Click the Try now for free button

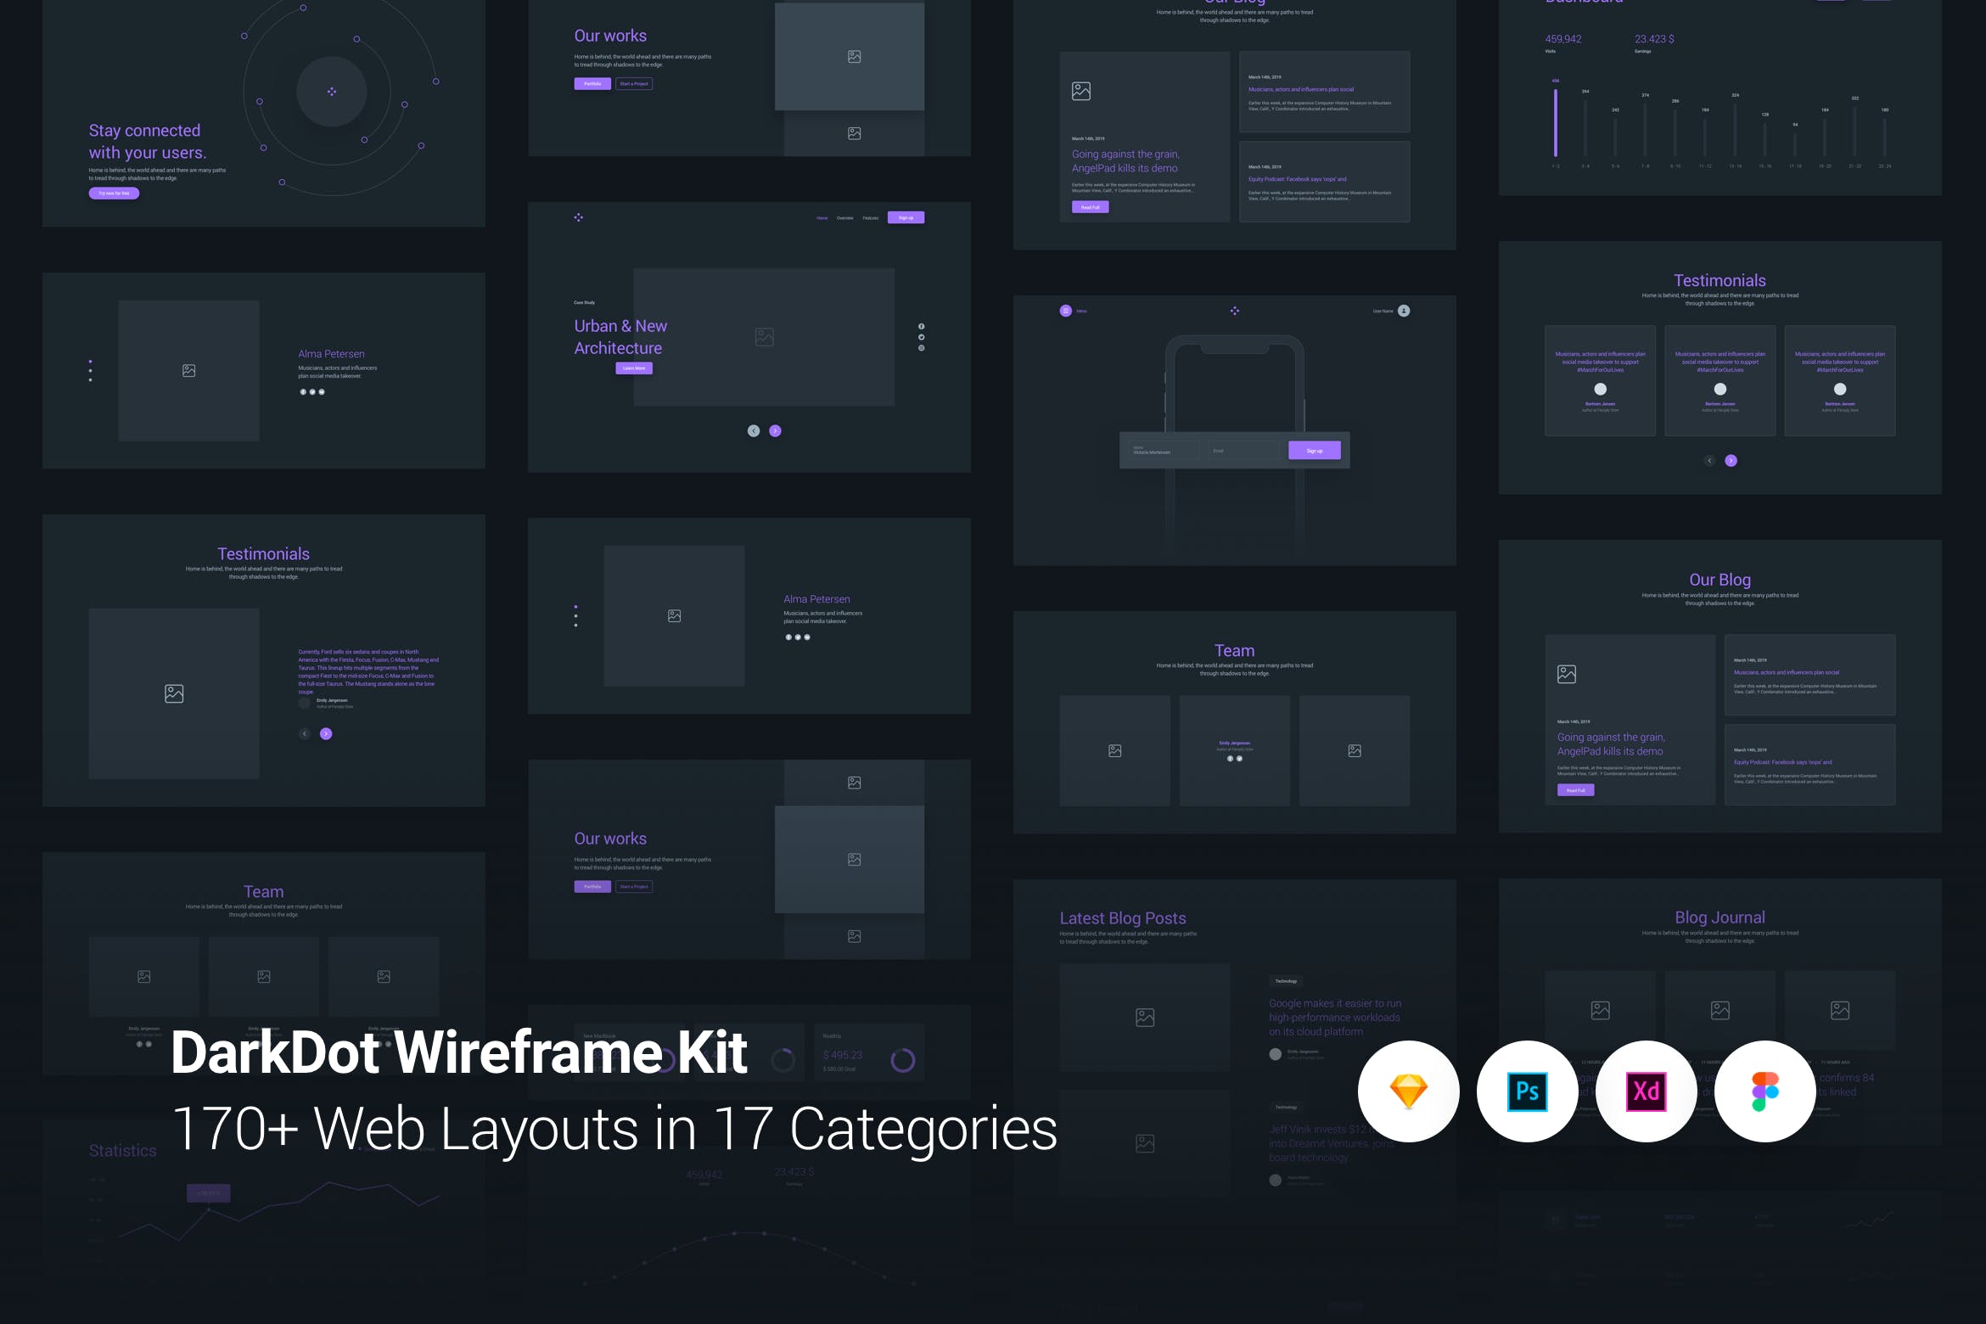pos(114,193)
